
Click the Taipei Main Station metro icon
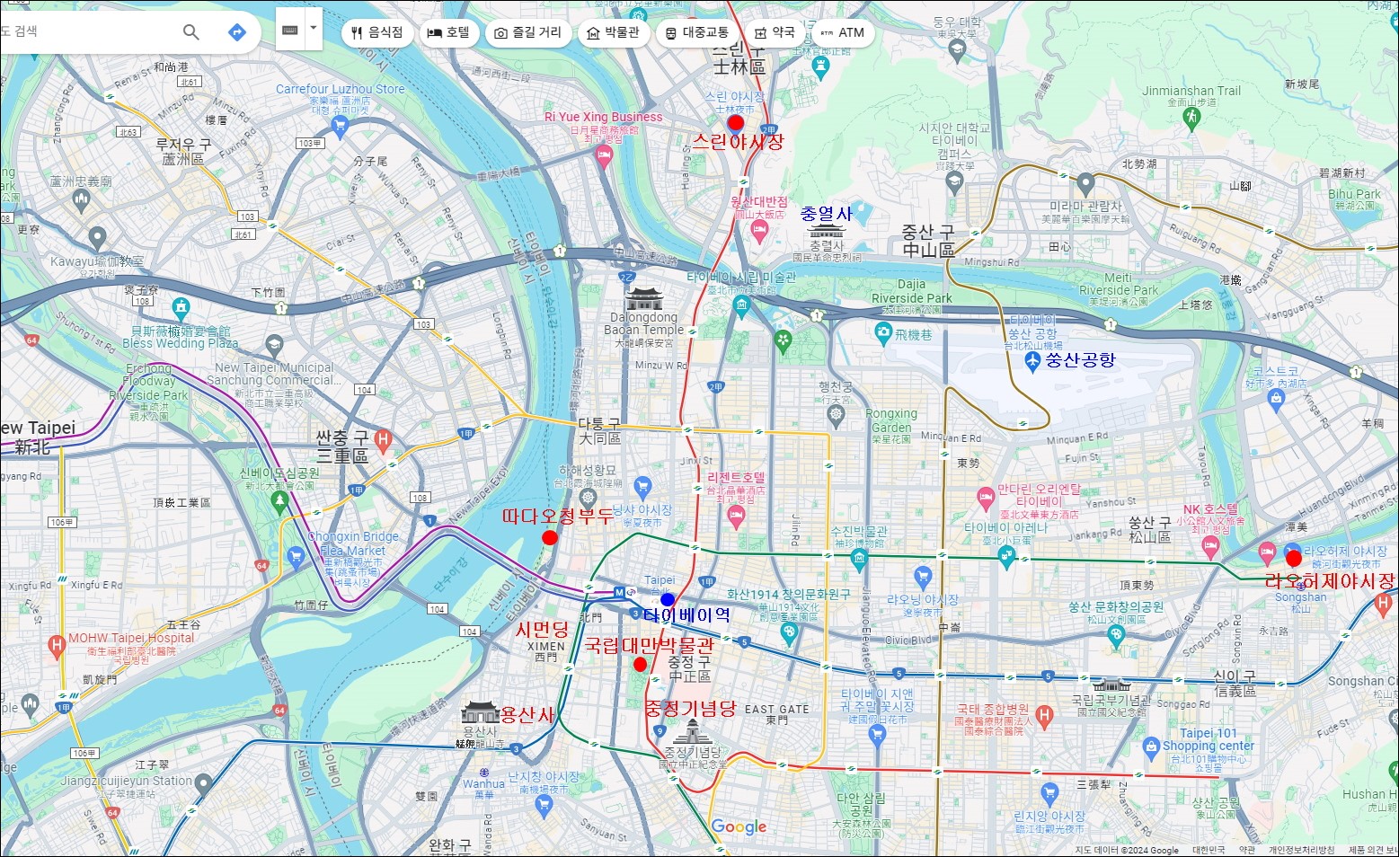(x=619, y=592)
